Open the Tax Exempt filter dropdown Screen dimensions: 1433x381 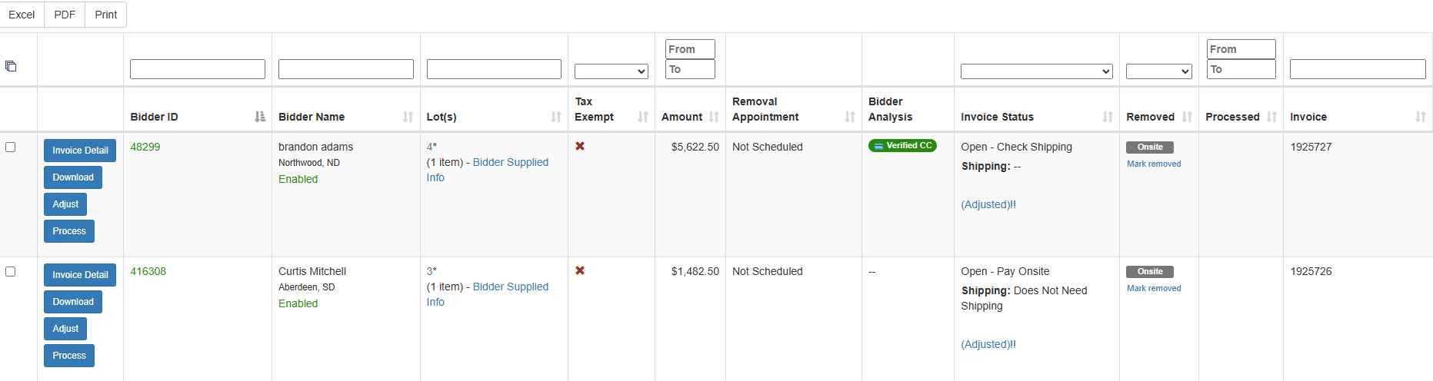pos(612,71)
